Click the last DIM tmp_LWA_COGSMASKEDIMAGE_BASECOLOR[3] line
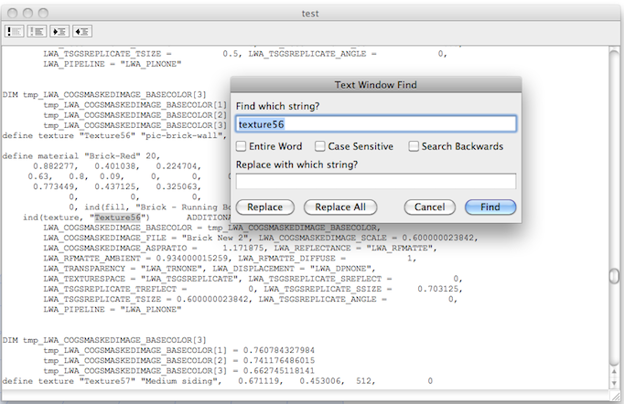This screenshot has width=624, height=404. [104, 340]
